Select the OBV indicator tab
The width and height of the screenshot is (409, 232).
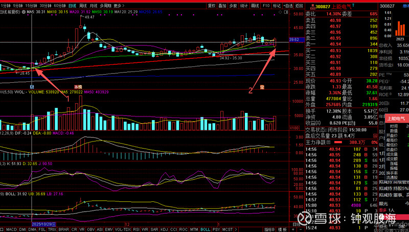(91, 229)
